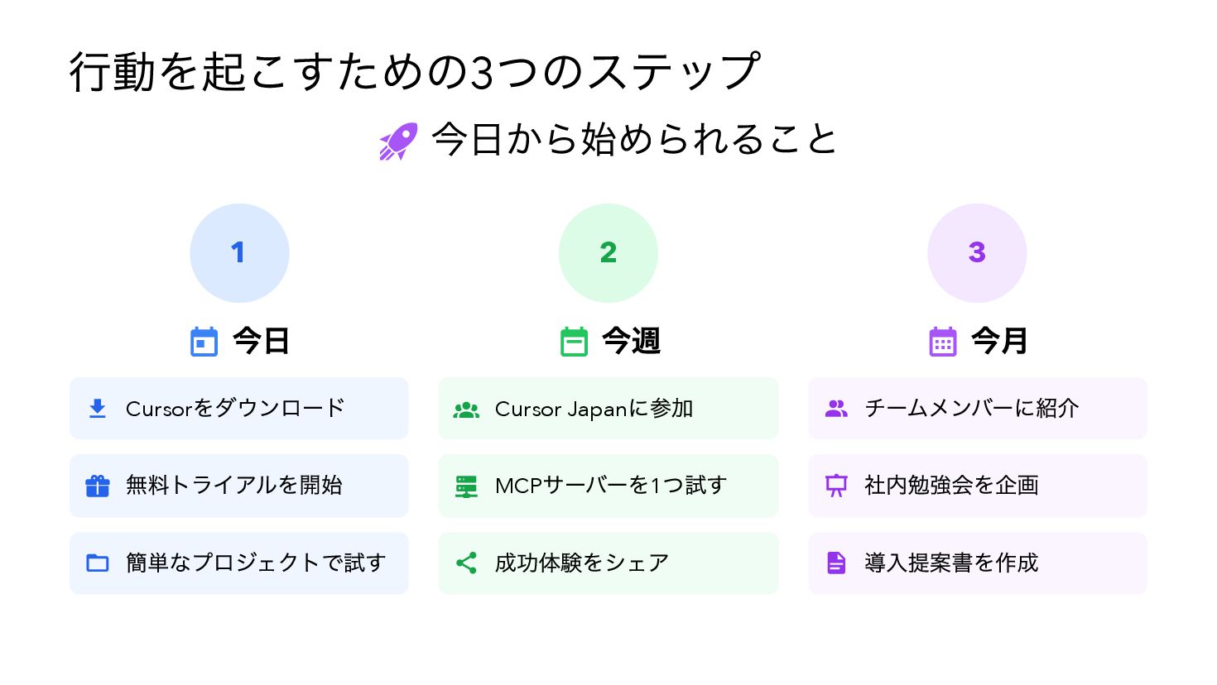This screenshot has width=1217, height=685.
Task: Click the green share icon
Action: (x=466, y=563)
